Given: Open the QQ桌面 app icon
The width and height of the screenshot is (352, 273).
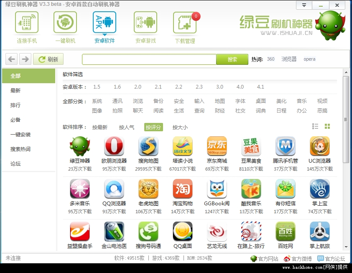Looking at the screenshot, I should point(183,232).
